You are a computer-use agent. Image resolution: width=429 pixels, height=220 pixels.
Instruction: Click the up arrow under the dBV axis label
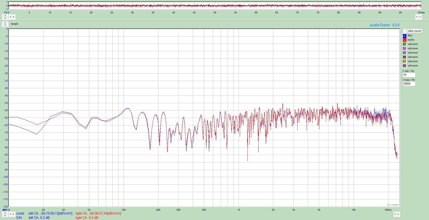pos(5,213)
